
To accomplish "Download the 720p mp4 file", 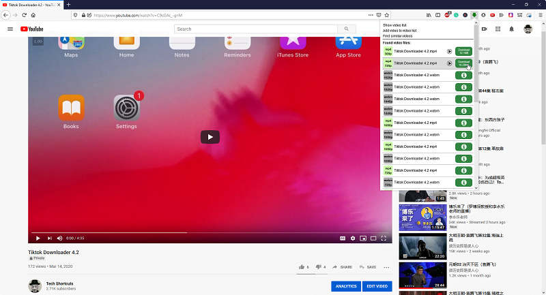I will pos(463,63).
